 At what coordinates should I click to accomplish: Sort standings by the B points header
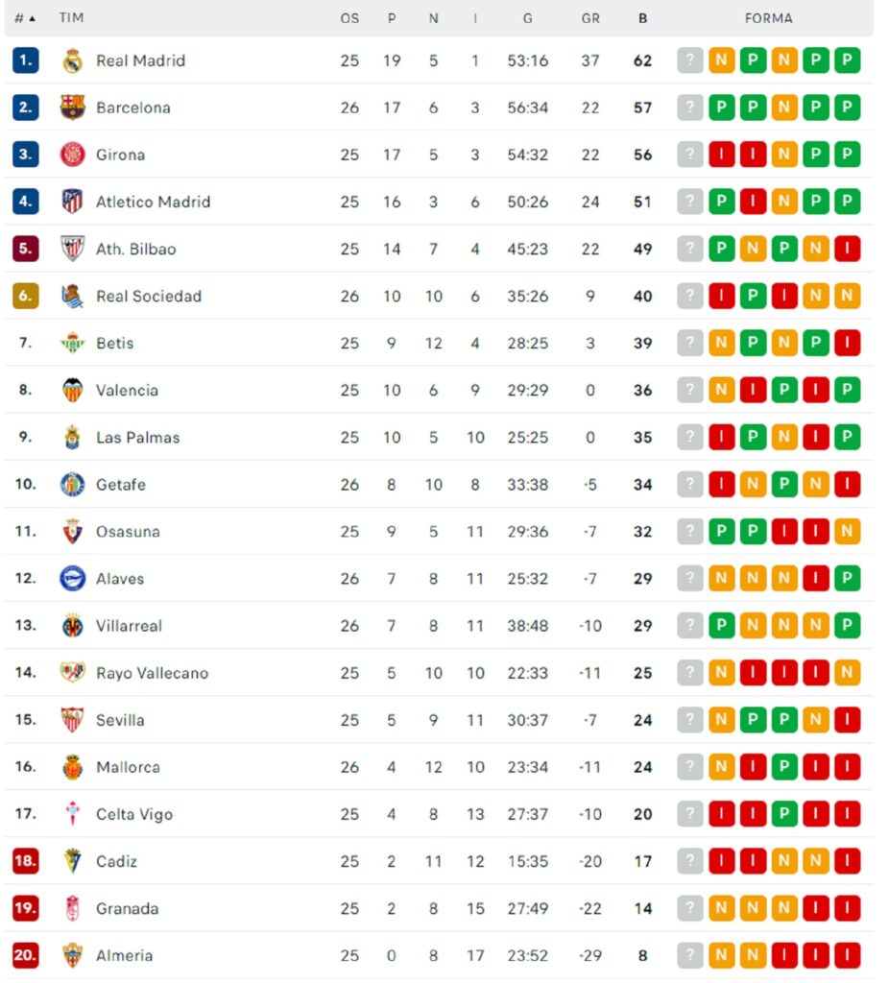coord(642,19)
